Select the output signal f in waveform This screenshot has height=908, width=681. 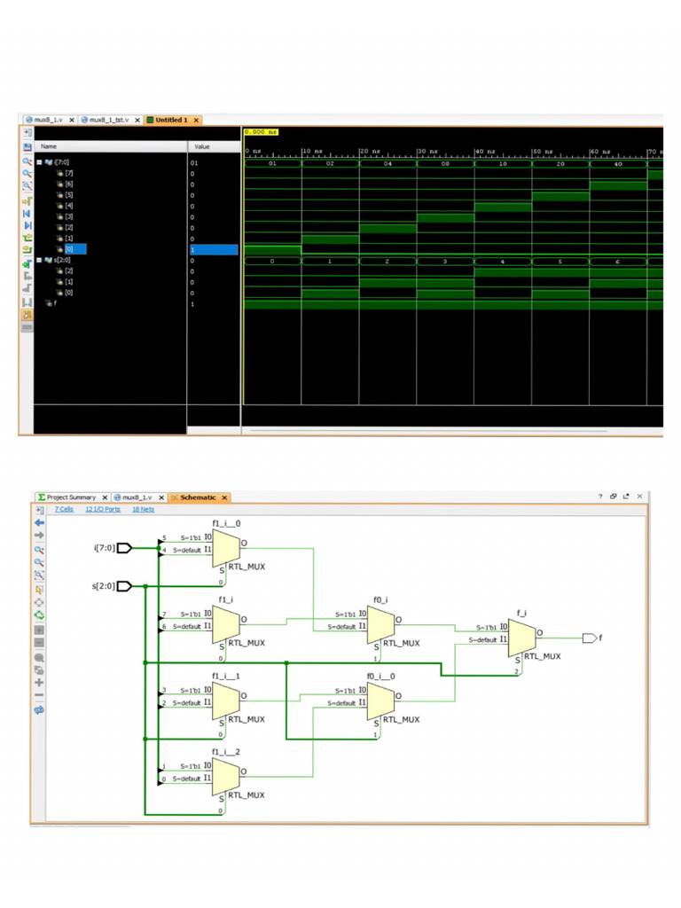(55, 303)
